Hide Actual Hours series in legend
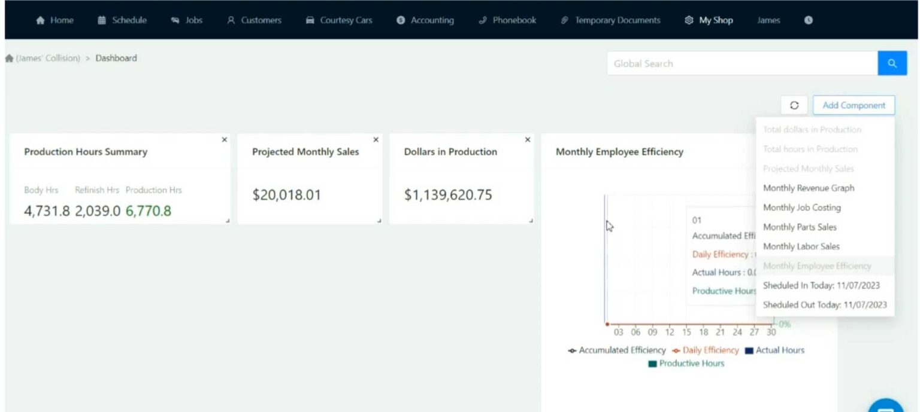920x412 pixels. coord(774,350)
